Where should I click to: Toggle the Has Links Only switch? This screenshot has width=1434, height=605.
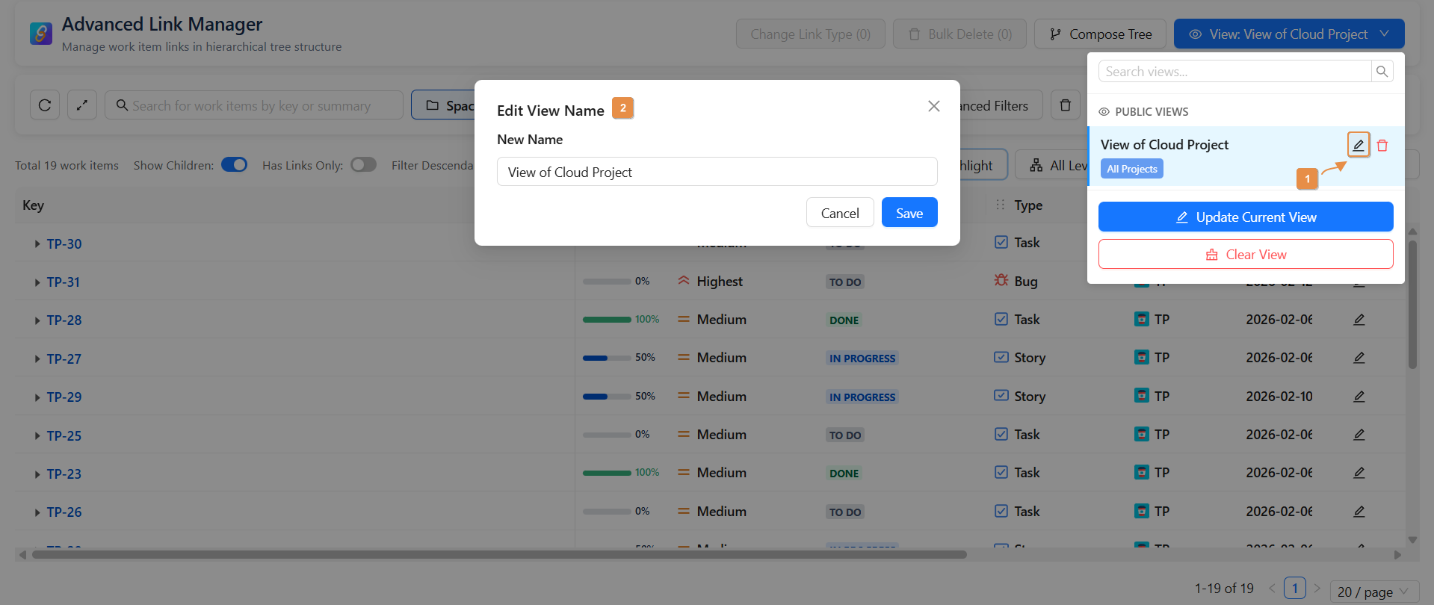tap(364, 164)
